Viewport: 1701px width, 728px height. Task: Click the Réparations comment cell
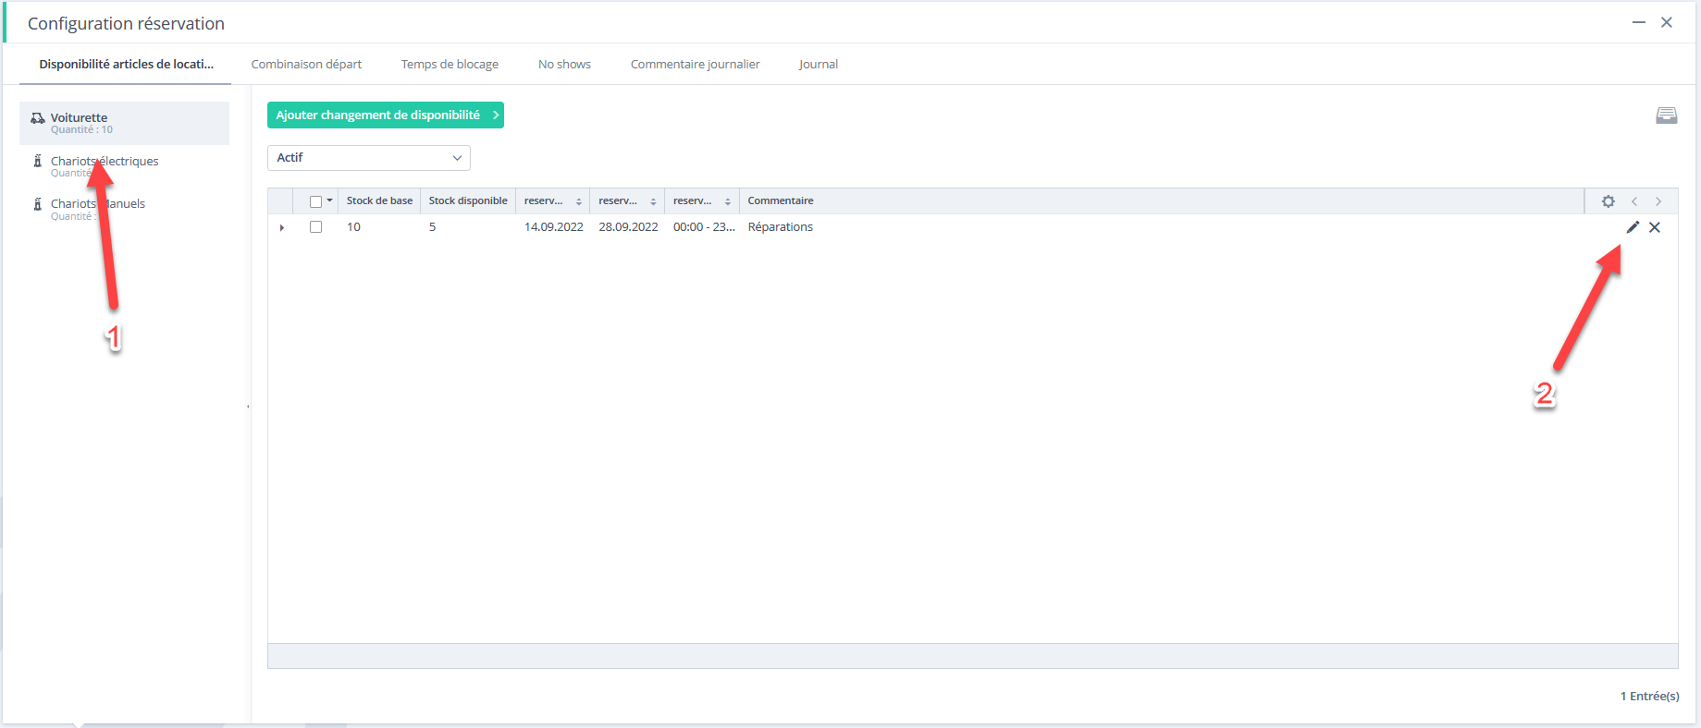point(781,227)
